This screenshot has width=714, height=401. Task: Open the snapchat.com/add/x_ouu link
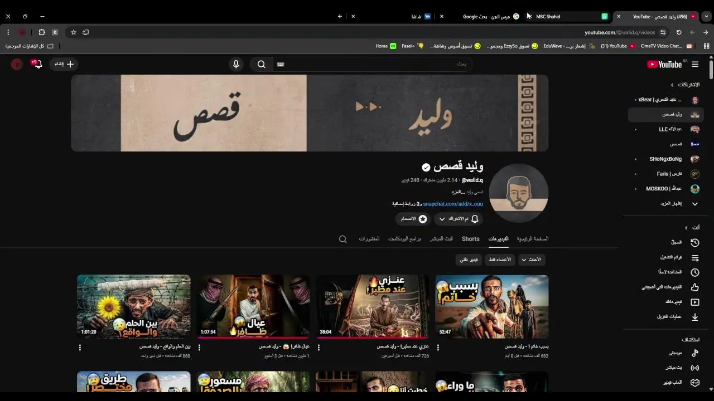[453, 204]
